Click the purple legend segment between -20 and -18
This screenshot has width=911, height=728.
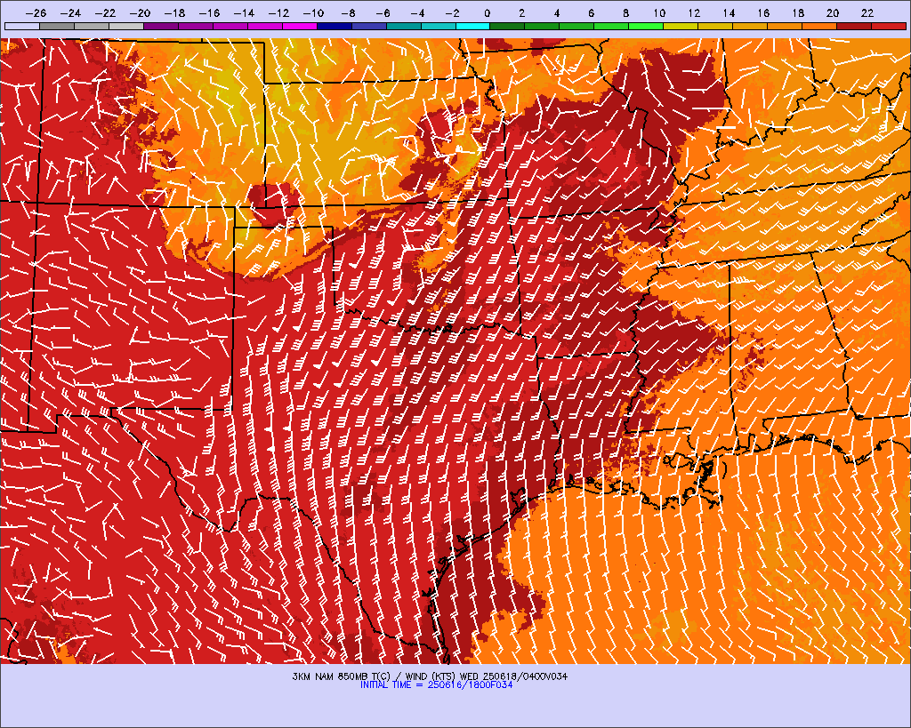[x=161, y=26]
